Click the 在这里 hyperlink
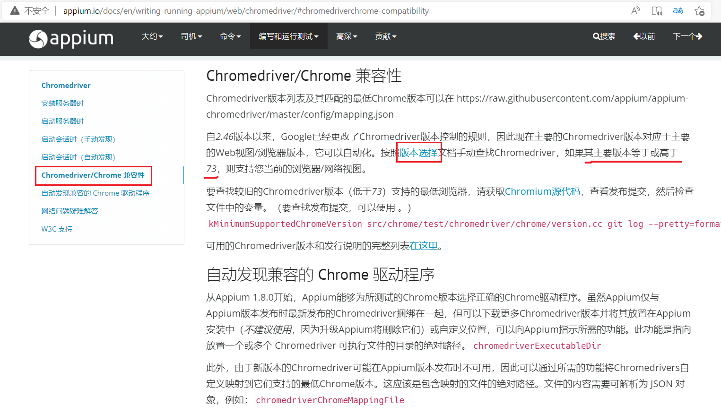This screenshot has height=414, width=721. [424, 246]
